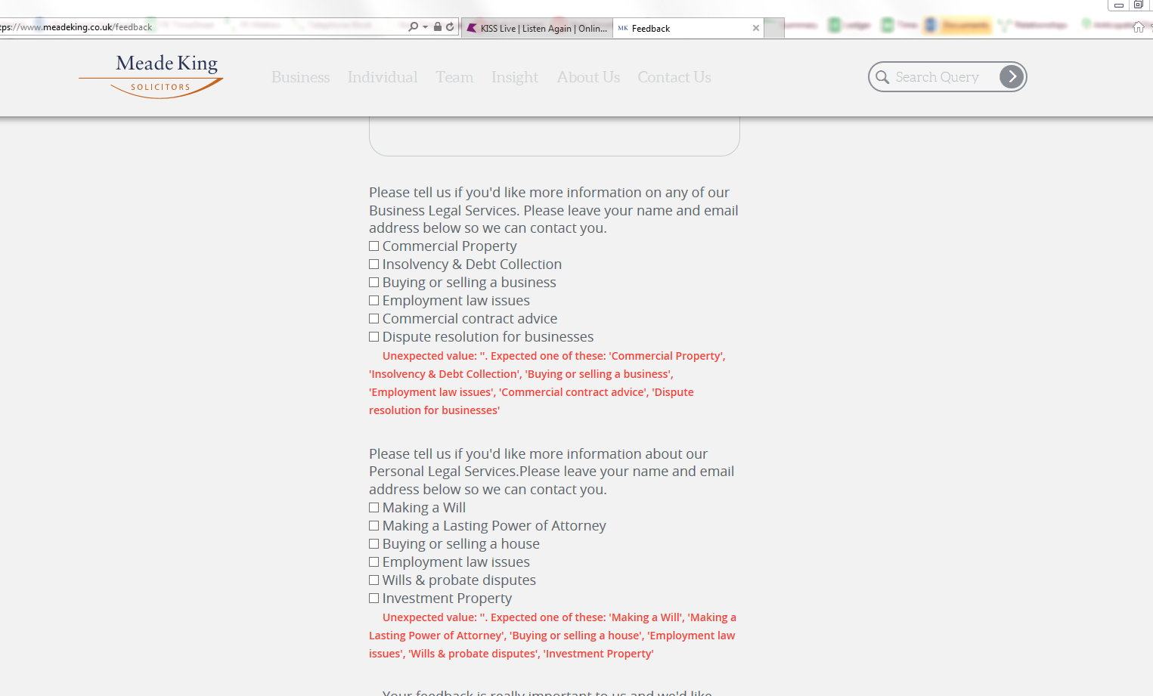Tick the Wills & probate disputes checkbox
The height and width of the screenshot is (696, 1153).
click(x=373, y=580)
